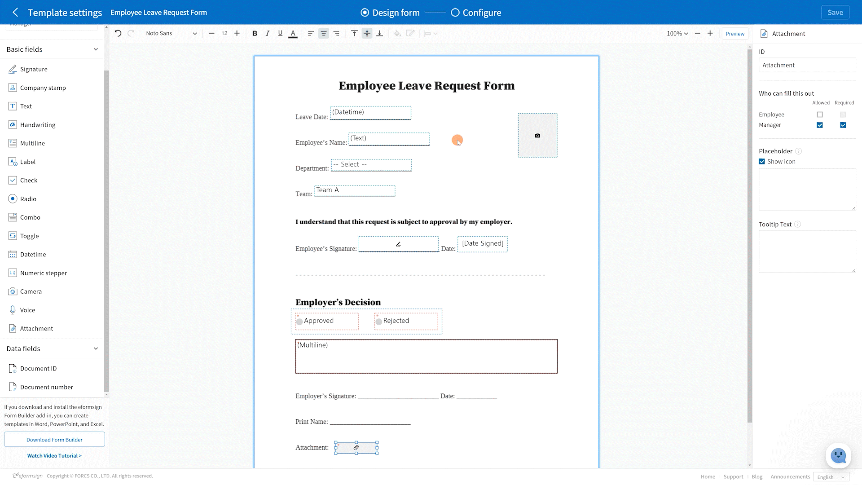This screenshot has width=862, height=485.
Task: Collapse the Basic fields section
Action: [96, 49]
